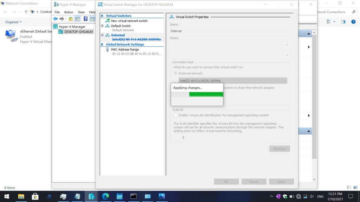Click the blue Help icon in Hyper-V toolbar

click(x=85, y=19)
